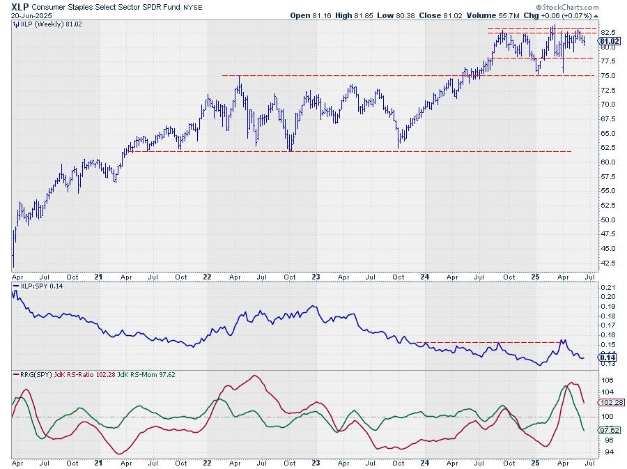
Task: Click the 0.21 ratio axis label
Action: click(607, 287)
